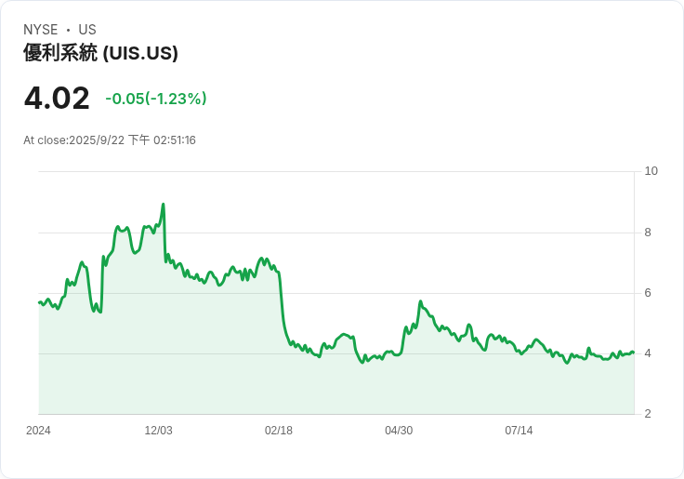This screenshot has width=684, height=479.
Task: Click the -0.05(-1.23%) price change text
Action: (156, 99)
